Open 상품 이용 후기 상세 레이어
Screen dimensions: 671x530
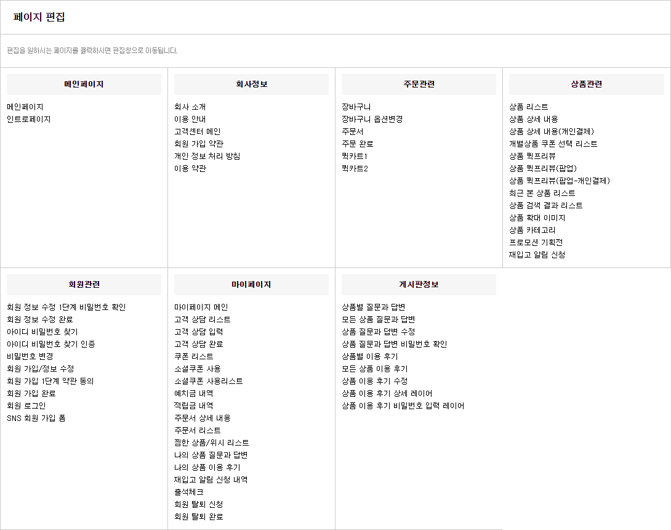point(387,394)
